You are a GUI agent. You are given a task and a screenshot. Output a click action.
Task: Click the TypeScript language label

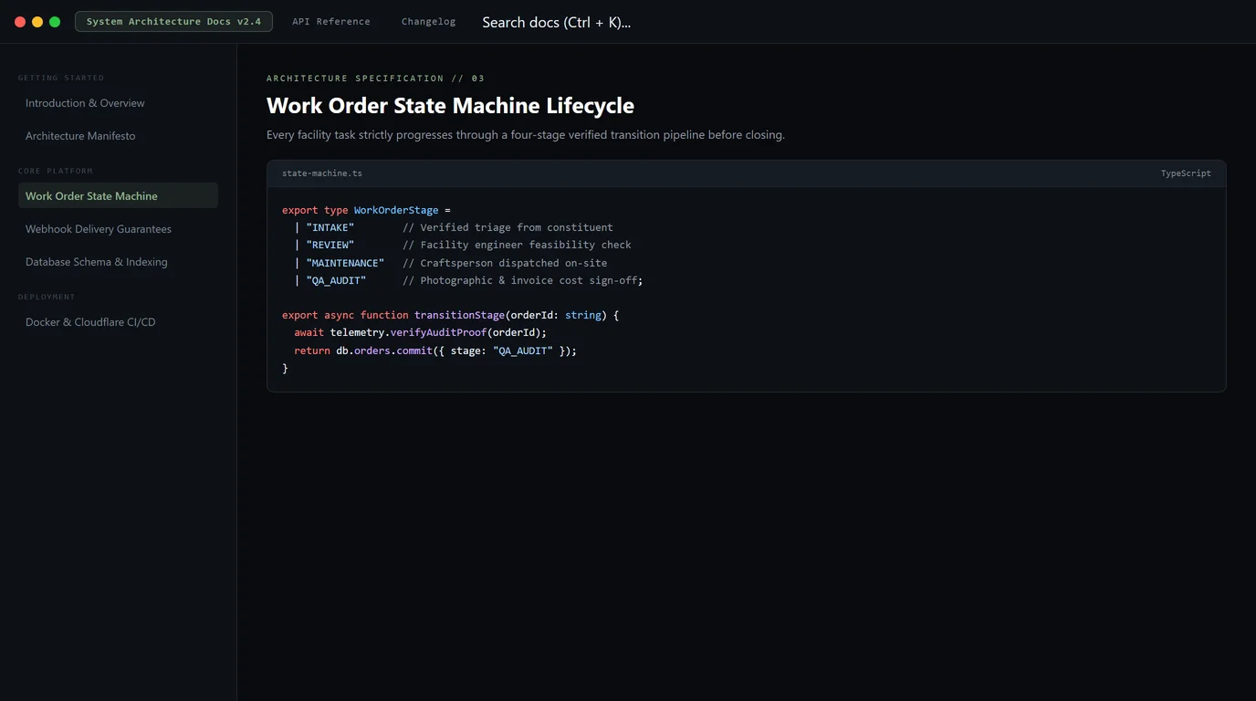[x=1186, y=173]
